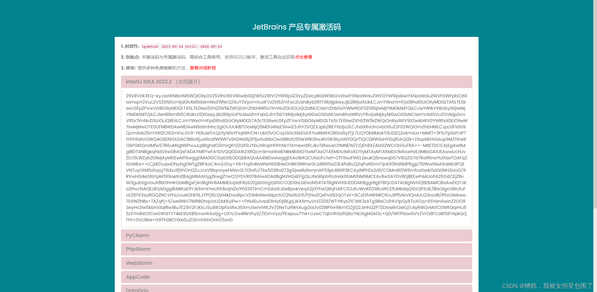The image size is (597, 292).
Task: Expand the PhpStorm section
Action: click(x=296, y=249)
